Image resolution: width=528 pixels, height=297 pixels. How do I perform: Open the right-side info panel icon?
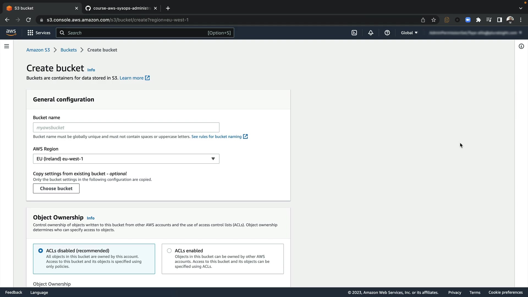(x=521, y=46)
